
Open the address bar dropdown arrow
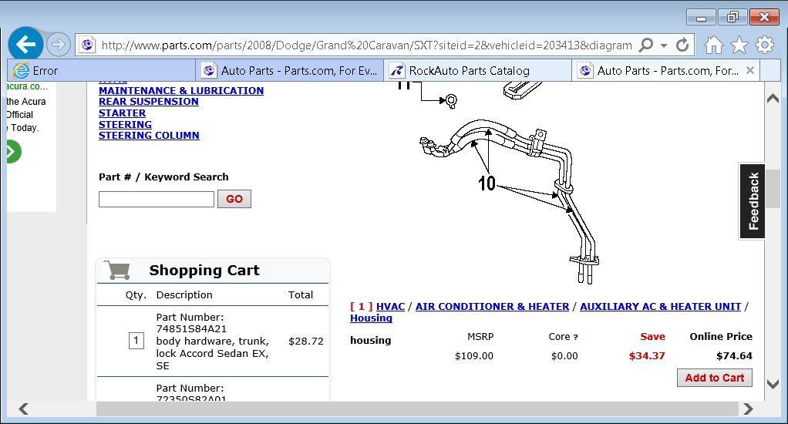(664, 45)
